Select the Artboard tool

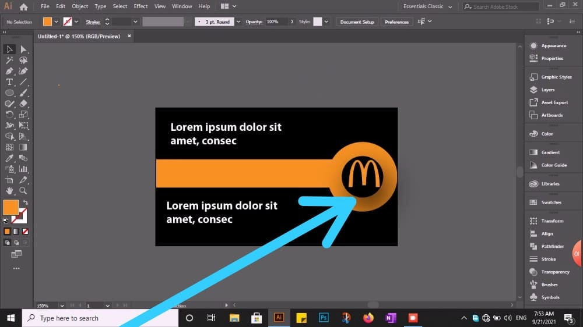pos(9,180)
